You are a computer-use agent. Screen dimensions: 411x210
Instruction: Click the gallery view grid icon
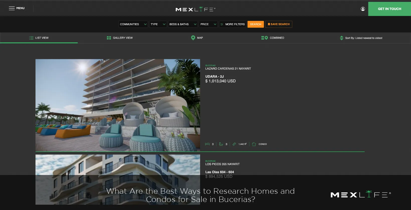point(109,38)
